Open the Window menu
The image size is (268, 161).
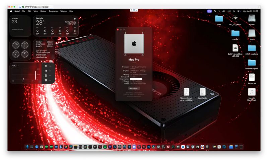(x=63, y=11)
